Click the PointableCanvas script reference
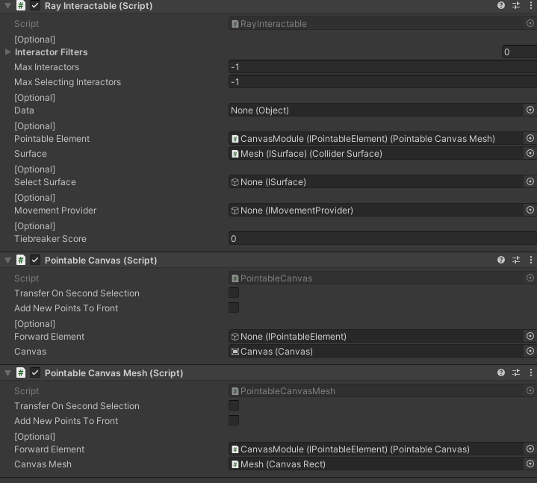537x483 pixels. tap(376, 278)
